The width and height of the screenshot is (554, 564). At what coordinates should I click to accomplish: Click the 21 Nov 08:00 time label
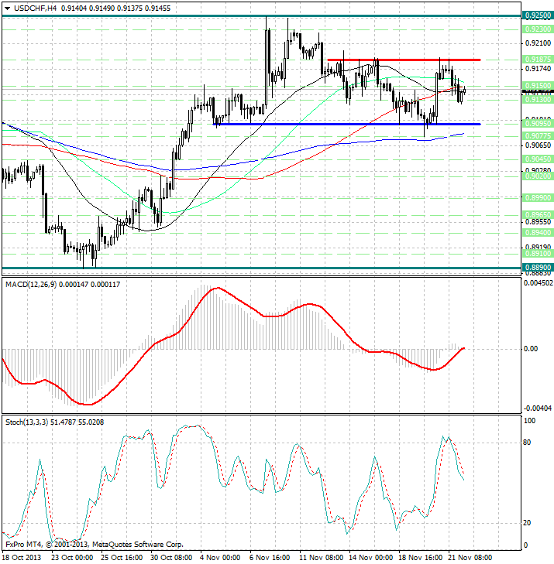click(x=470, y=558)
